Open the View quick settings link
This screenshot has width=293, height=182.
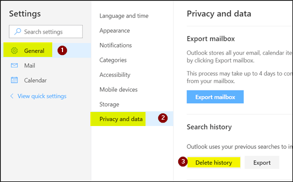click(42, 96)
